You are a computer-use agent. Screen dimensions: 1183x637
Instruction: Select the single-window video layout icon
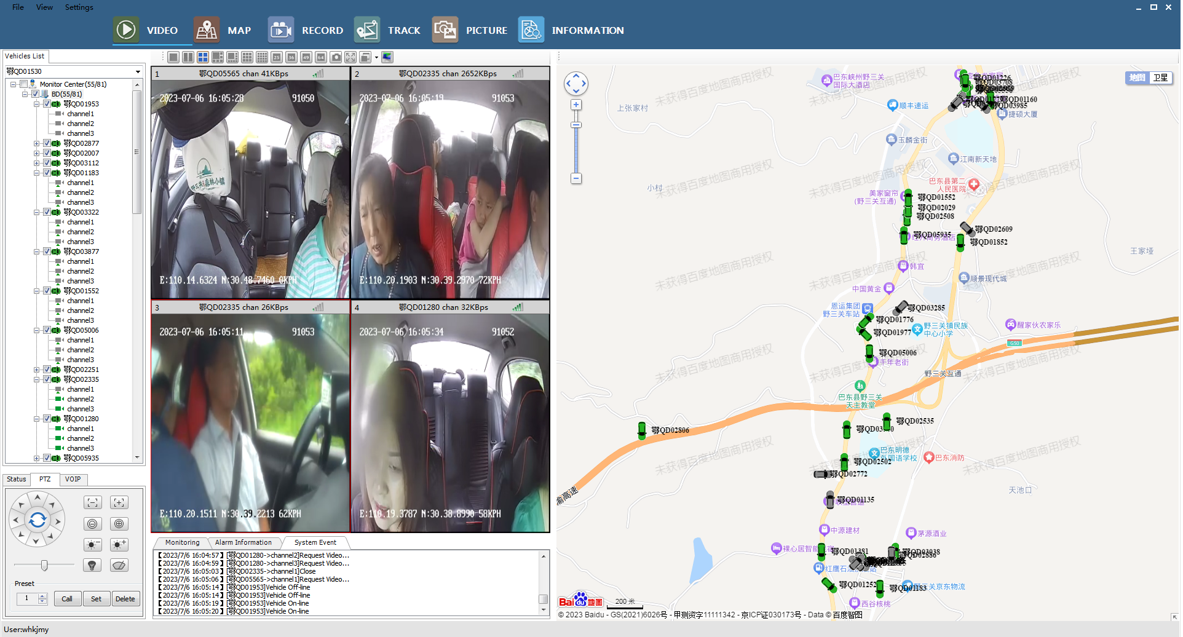pos(173,57)
